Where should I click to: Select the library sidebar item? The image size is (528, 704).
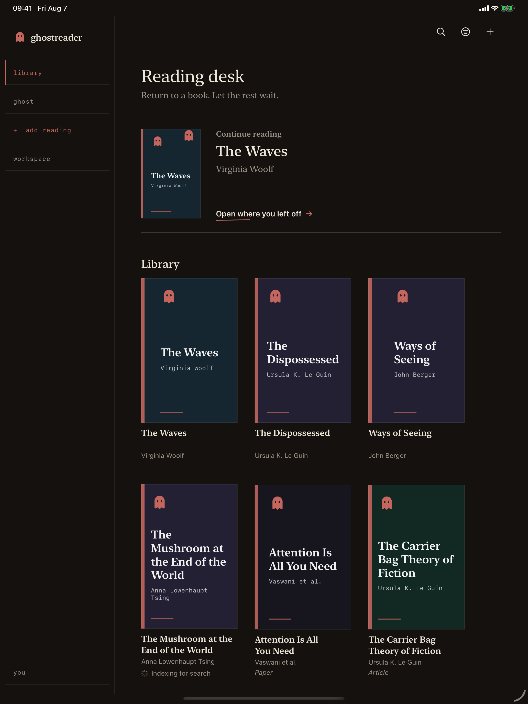[x=57, y=73]
